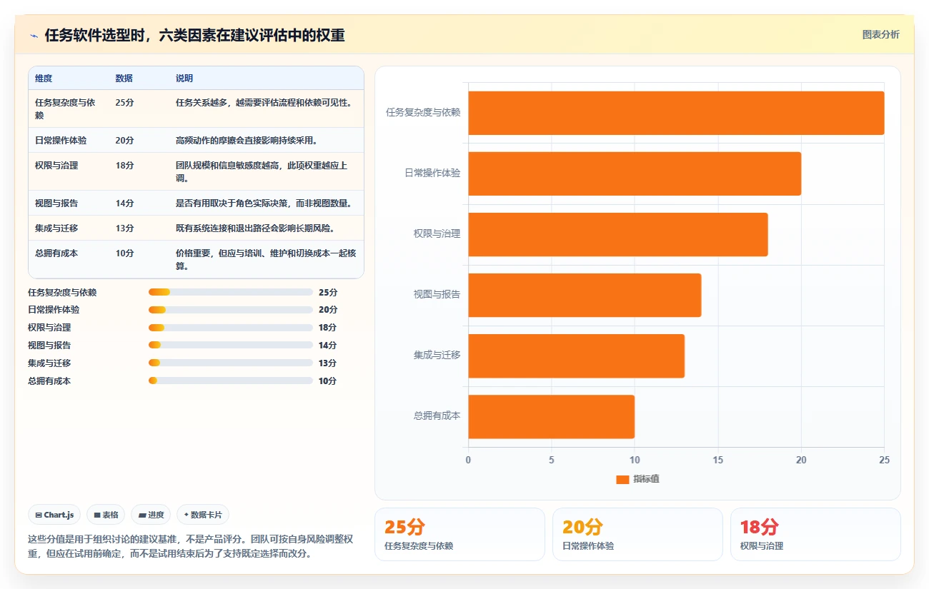This screenshot has height=589, width=929.
Task: Toggle the 指标值 legend item
Action: (x=637, y=479)
